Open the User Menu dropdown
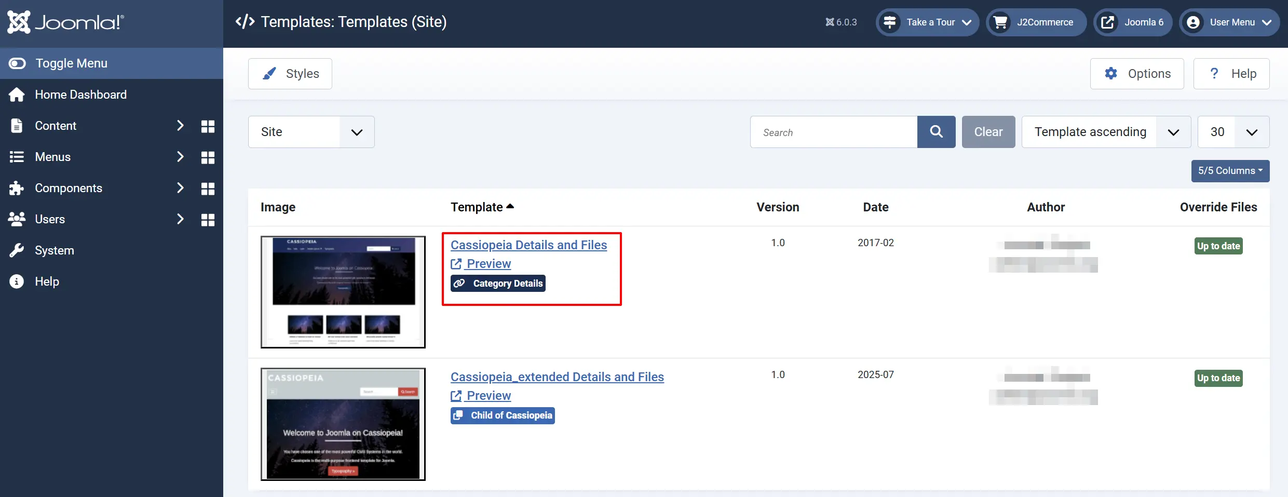The width and height of the screenshot is (1288, 497). click(x=1229, y=22)
